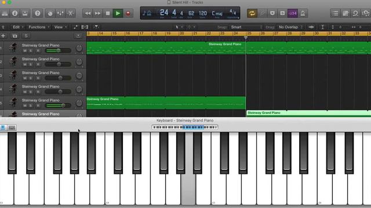
Task: Click the Duplicate Track button
Action: tap(14, 36)
